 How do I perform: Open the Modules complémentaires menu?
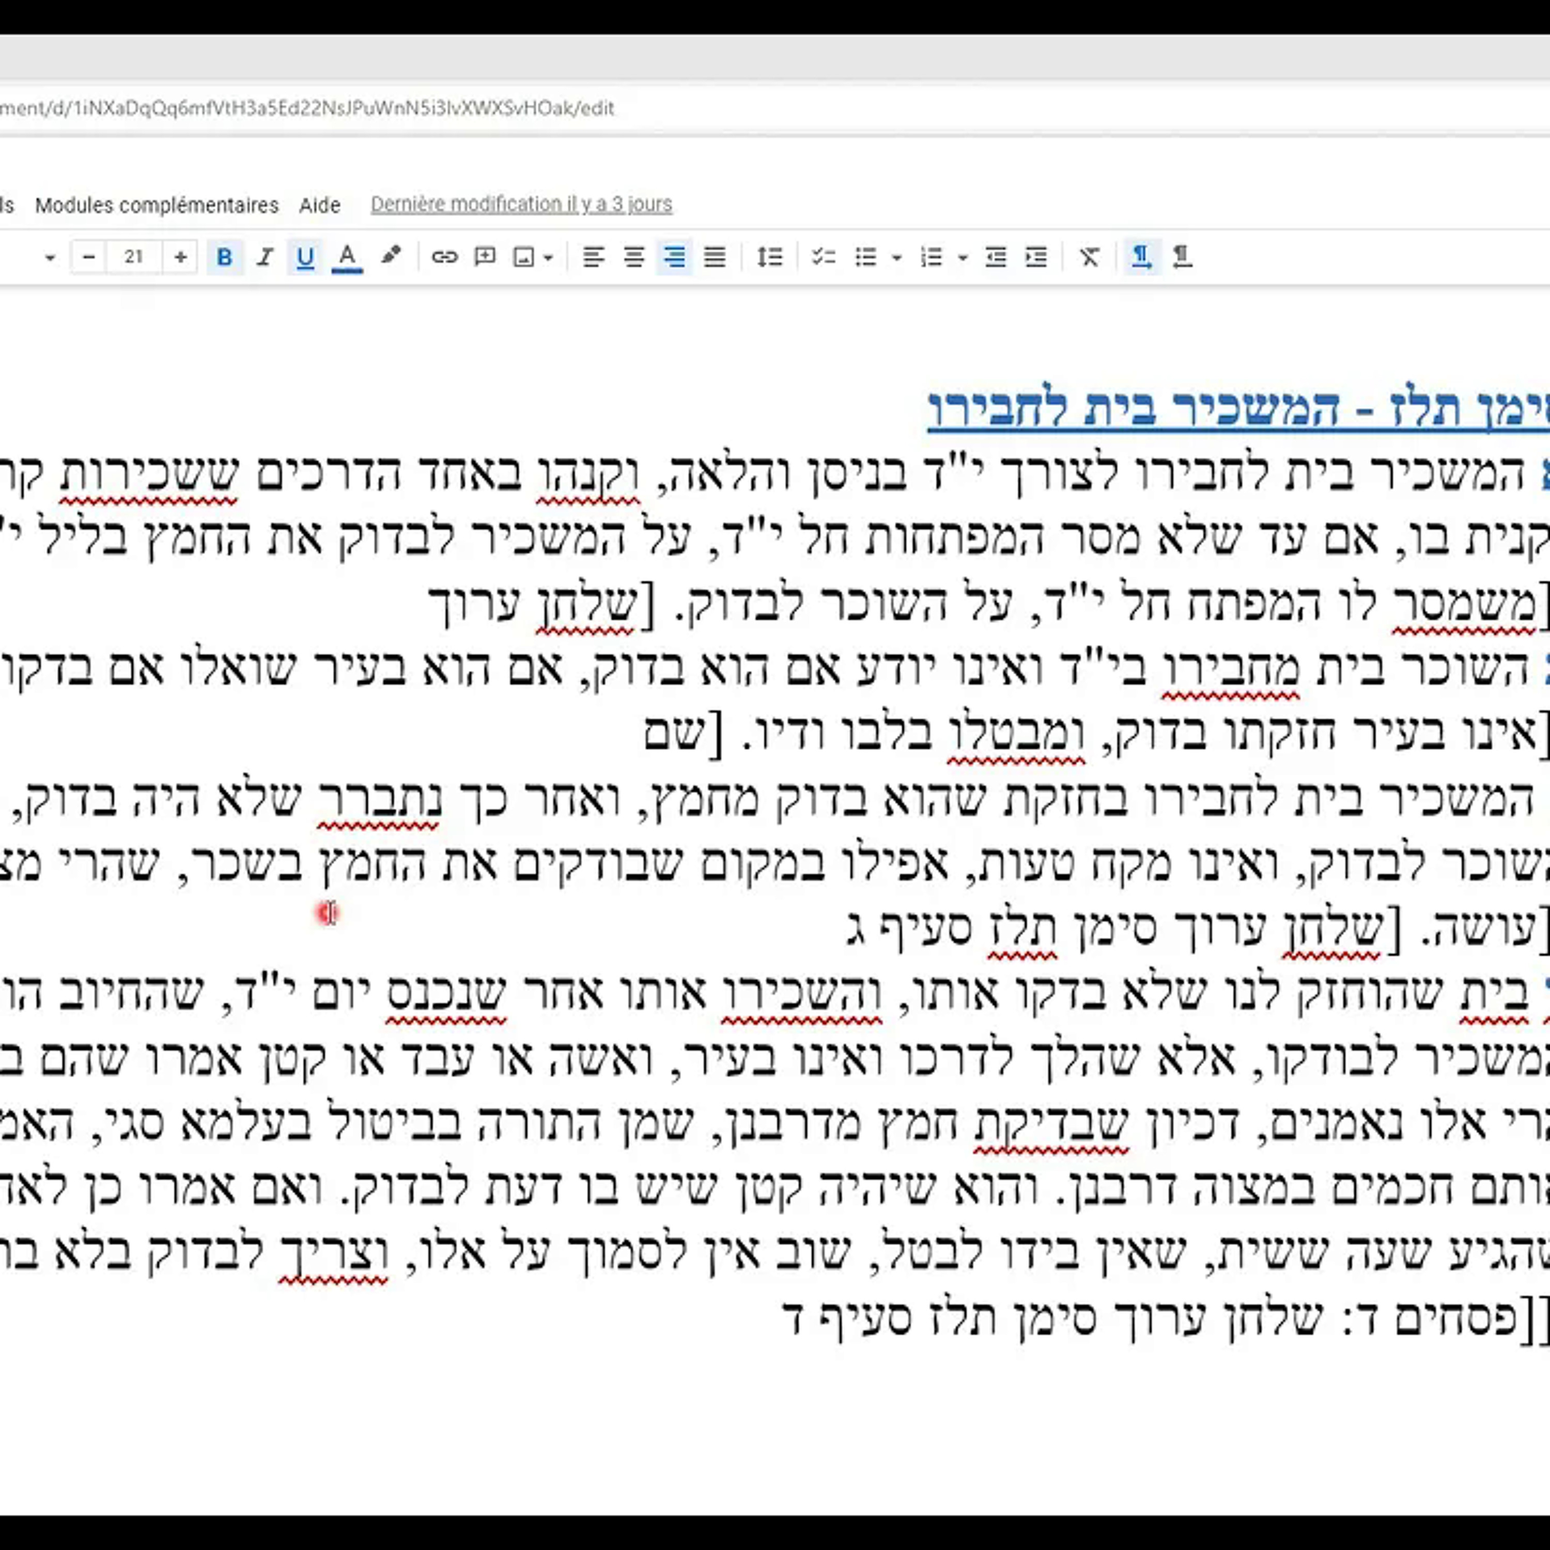click(157, 206)
